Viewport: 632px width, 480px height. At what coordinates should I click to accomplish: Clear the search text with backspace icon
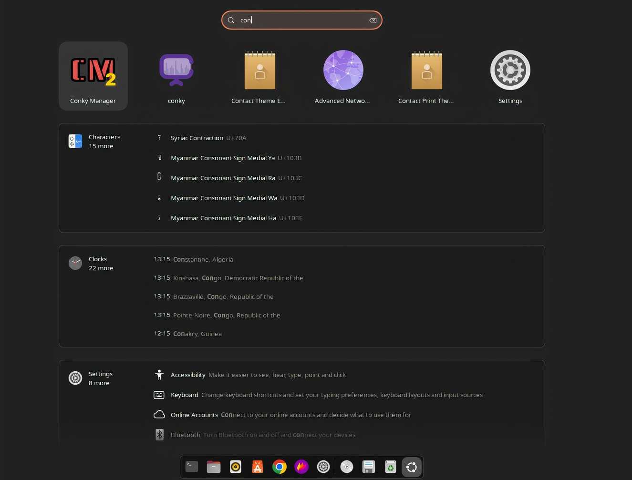pyautogui.click(x=373, y=20)
